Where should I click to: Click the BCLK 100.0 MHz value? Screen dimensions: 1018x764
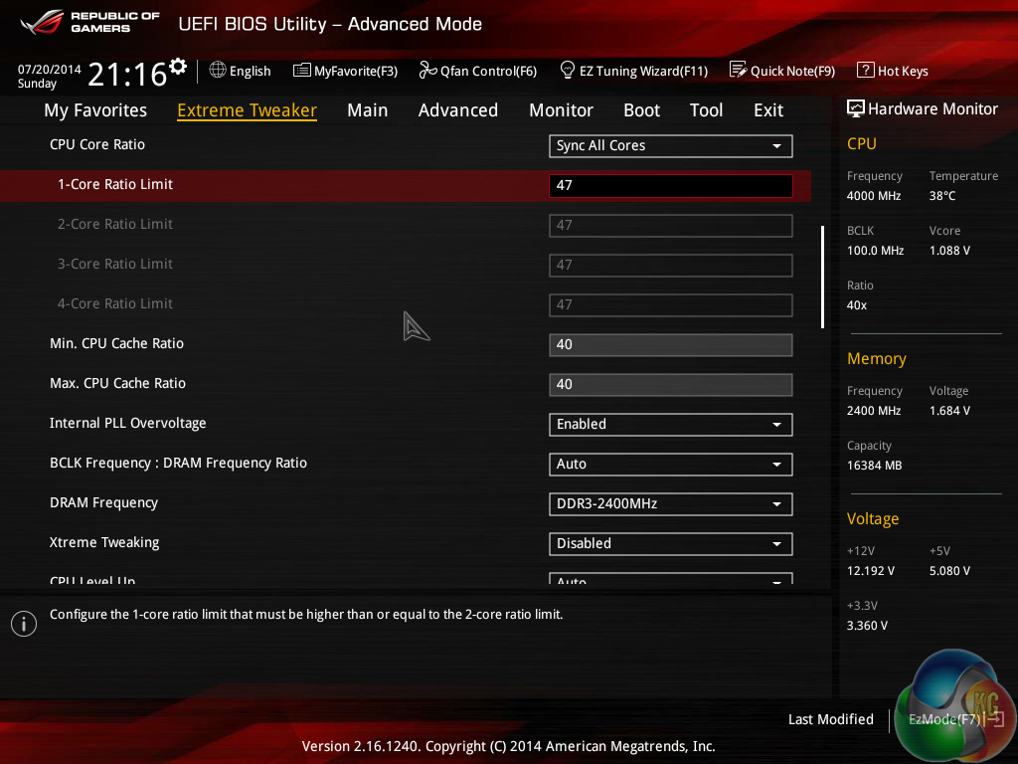click(875, 250)
